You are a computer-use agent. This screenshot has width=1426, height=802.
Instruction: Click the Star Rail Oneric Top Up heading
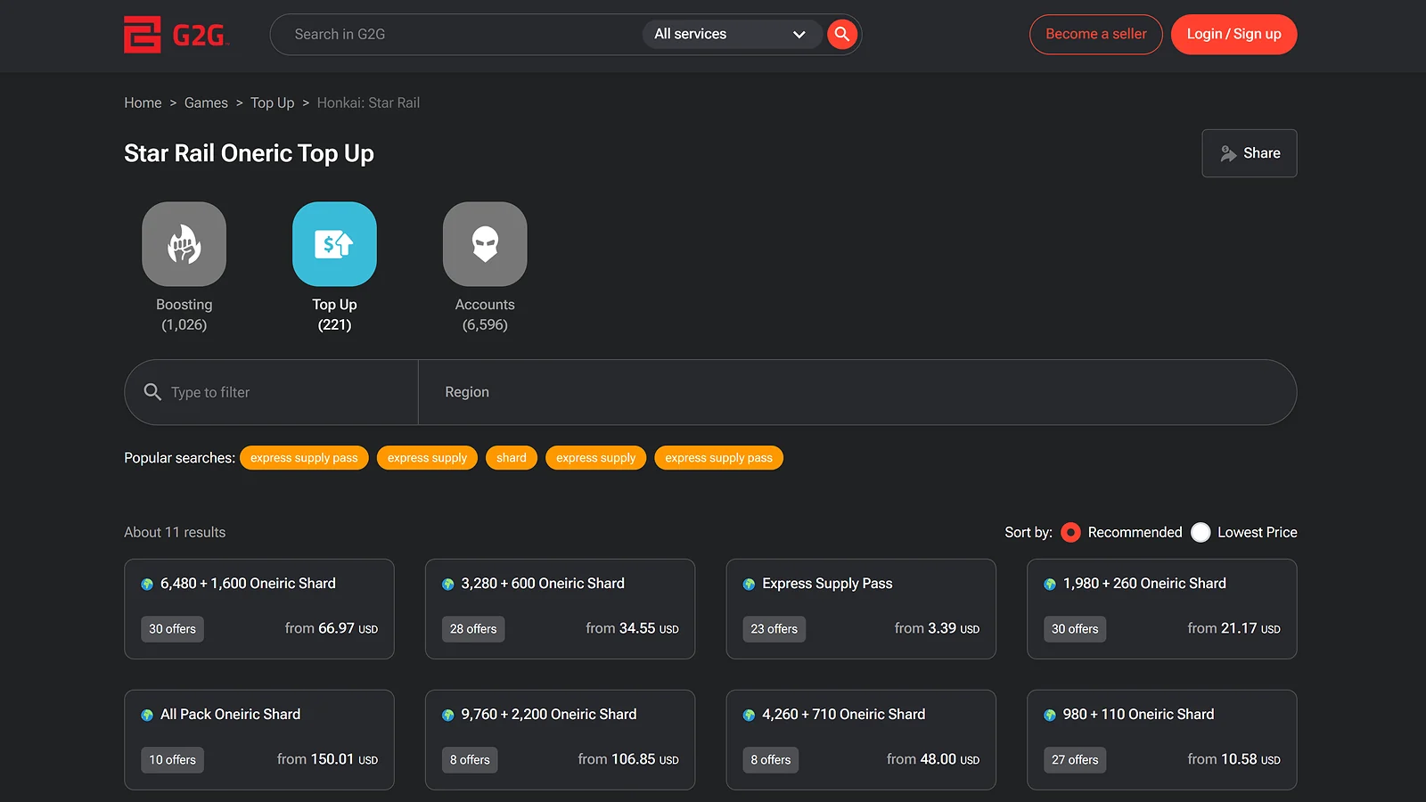click(x=249, y=153)
